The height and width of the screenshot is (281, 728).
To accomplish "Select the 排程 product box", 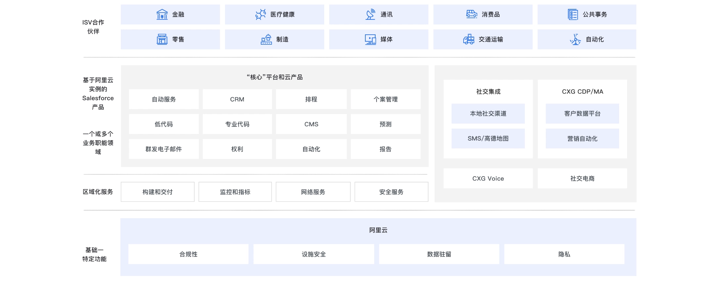I will [311, 99].
